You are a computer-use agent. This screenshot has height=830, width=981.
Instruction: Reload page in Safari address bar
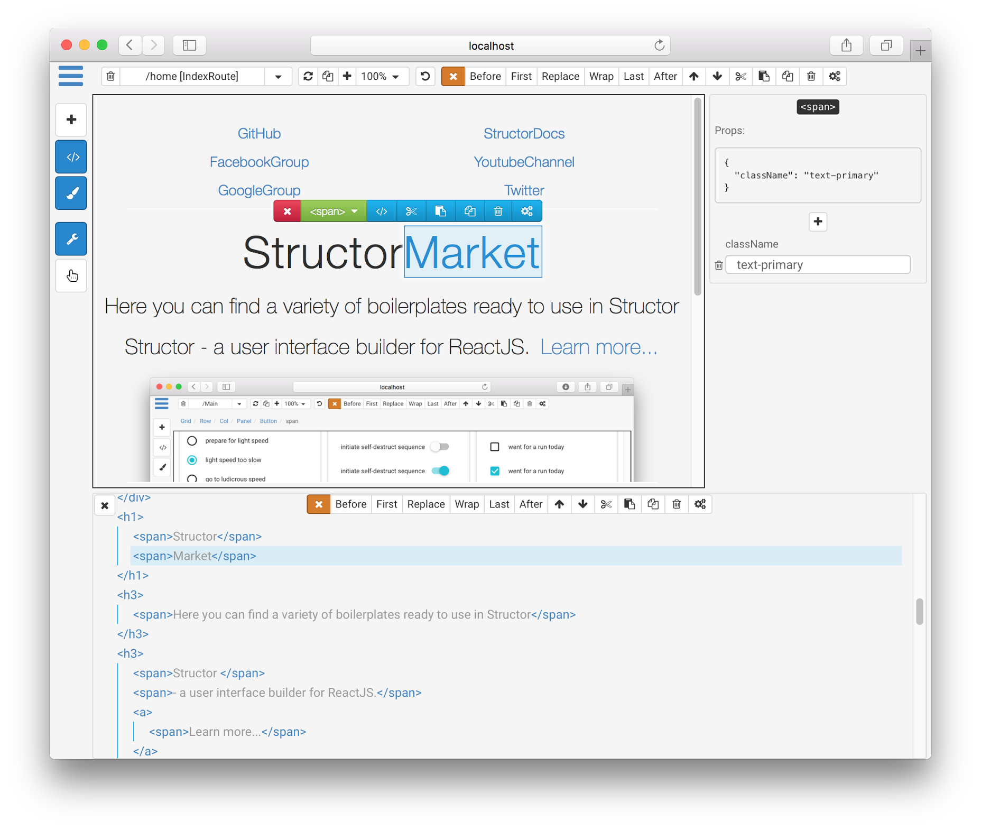659,45
